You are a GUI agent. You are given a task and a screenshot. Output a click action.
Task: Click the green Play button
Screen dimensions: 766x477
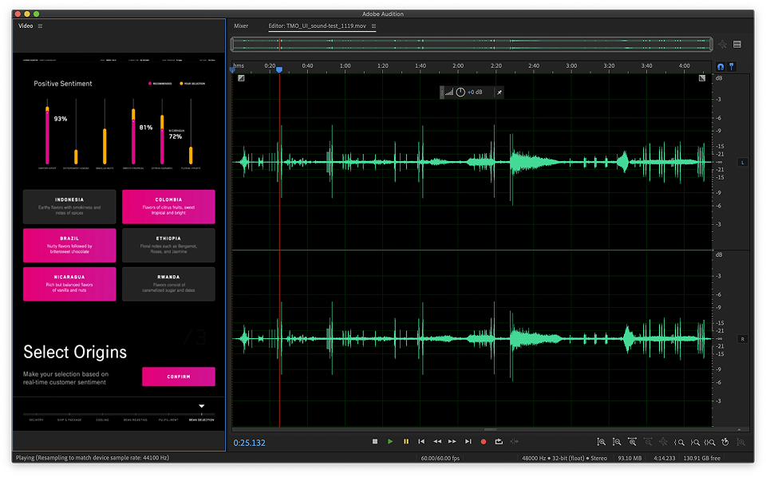pos(390,442)
